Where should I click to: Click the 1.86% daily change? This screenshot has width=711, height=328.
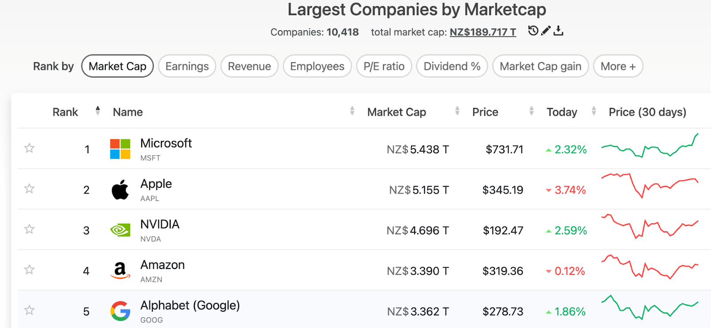(566, 312)
